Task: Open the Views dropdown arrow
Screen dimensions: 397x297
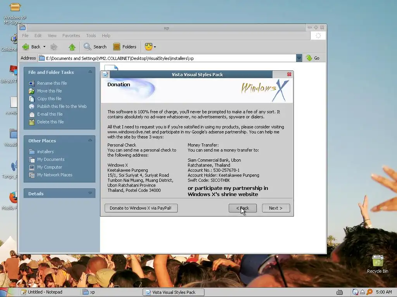Action: [x=155, y=47]
